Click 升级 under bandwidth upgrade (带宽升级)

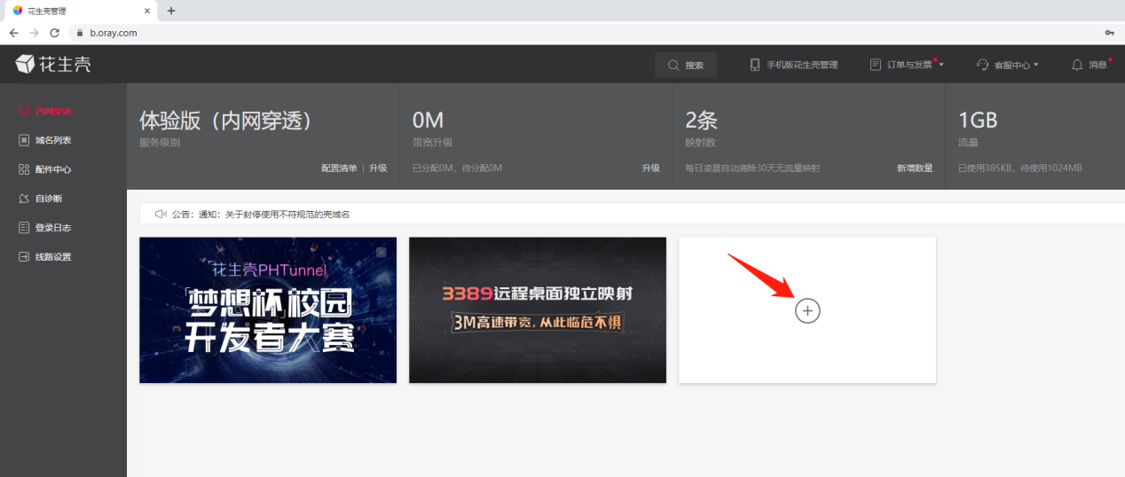coord(651,168)
